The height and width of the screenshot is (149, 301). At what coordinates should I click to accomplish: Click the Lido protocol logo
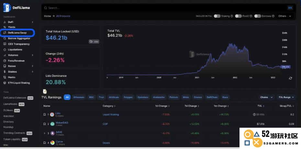(x=52, y=114)
